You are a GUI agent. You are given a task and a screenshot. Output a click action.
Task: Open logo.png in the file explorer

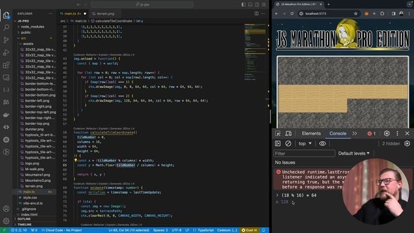pos(32,164)
